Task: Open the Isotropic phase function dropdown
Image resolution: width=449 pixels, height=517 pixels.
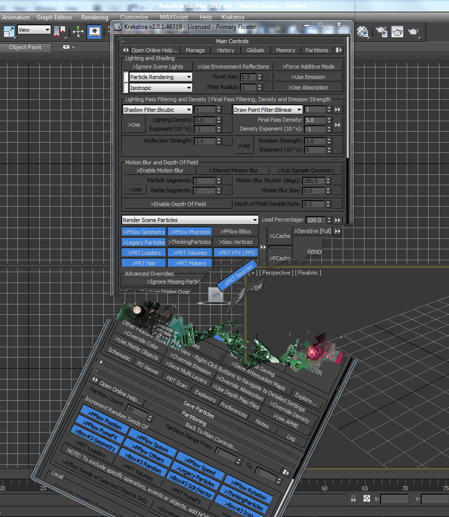Action: 160,88
